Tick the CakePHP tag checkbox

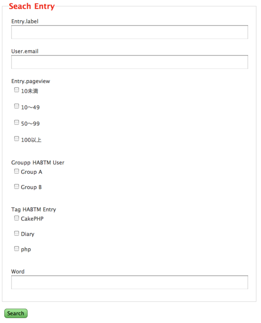[x=17, y=218]
